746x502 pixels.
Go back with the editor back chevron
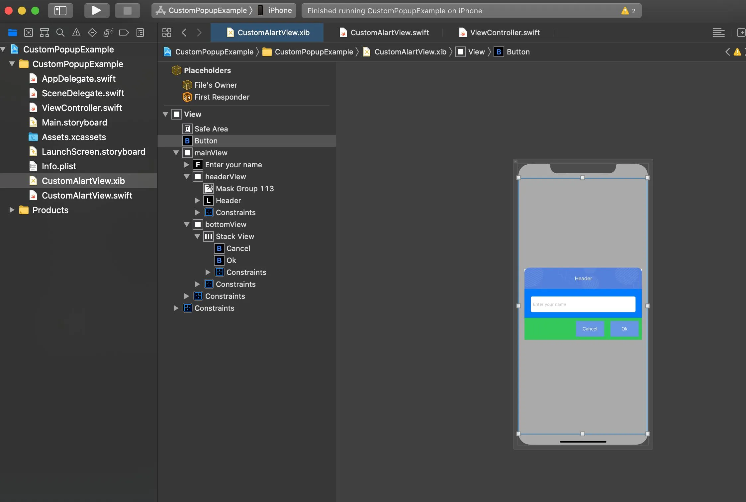tap(184, 33)
